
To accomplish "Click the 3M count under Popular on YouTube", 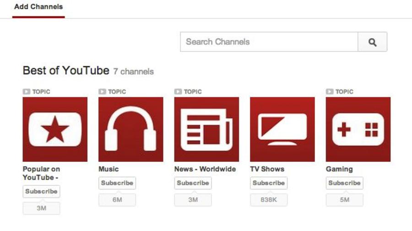I will [41, 208].
